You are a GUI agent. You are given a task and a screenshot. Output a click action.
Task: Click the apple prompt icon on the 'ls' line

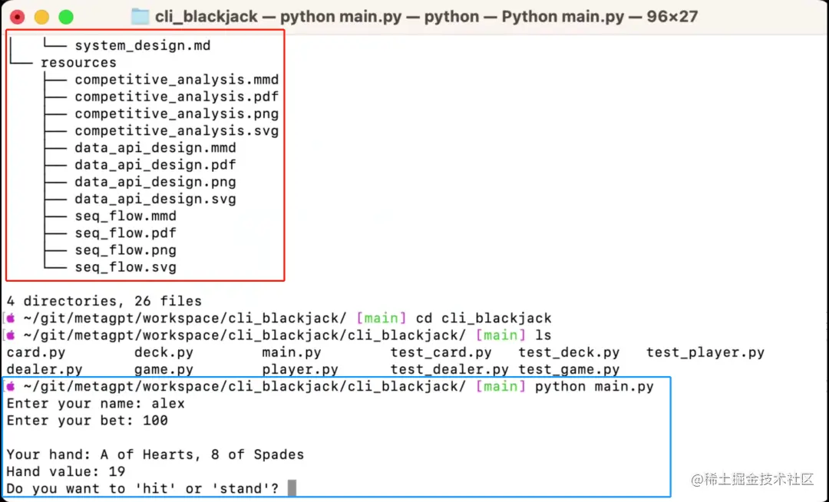pos(11,335)
